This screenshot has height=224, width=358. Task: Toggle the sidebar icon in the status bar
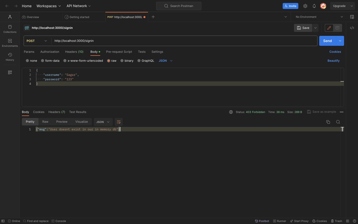pos(3,221)
